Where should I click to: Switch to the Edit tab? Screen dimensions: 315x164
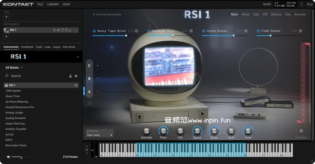click(256, 14)
